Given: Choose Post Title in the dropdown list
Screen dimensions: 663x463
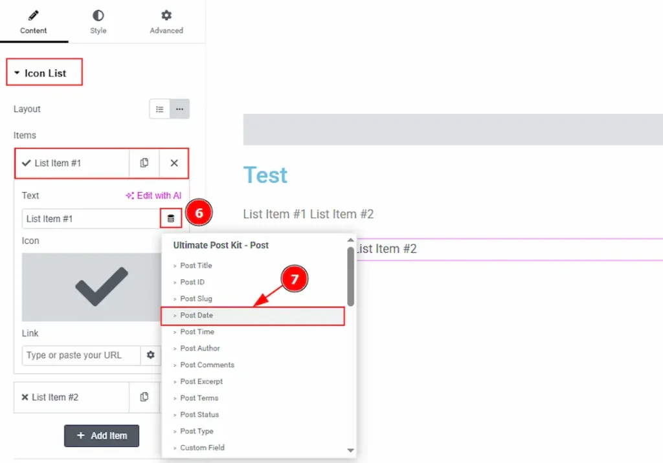Looking at the screenshot, I should pos(196,265).
